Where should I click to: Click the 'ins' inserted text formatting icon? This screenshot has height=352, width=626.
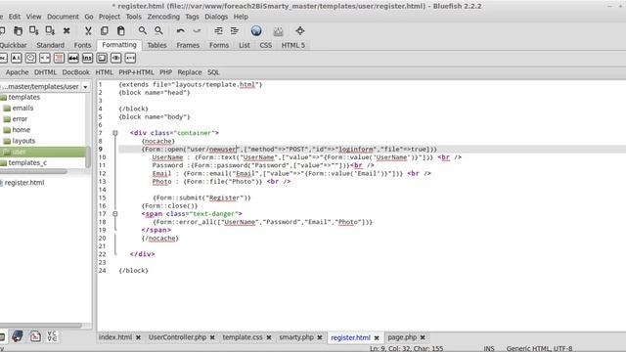(87, 59)
